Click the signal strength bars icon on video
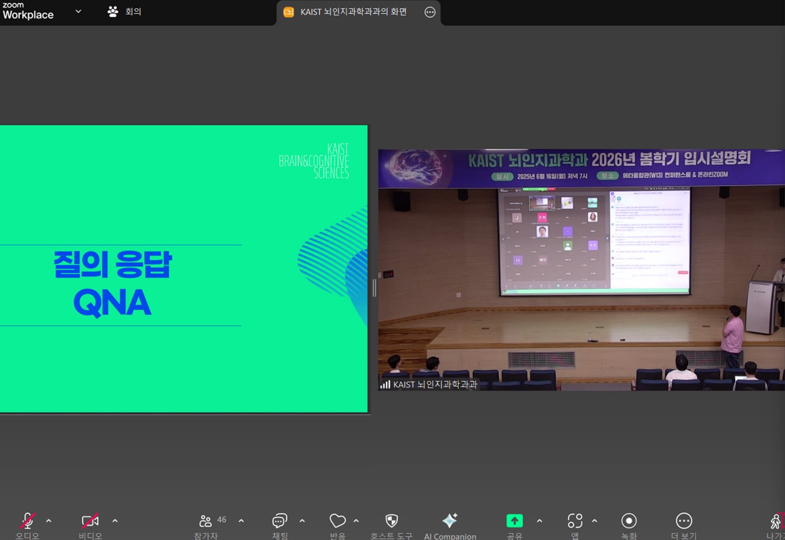 (385, 384)
